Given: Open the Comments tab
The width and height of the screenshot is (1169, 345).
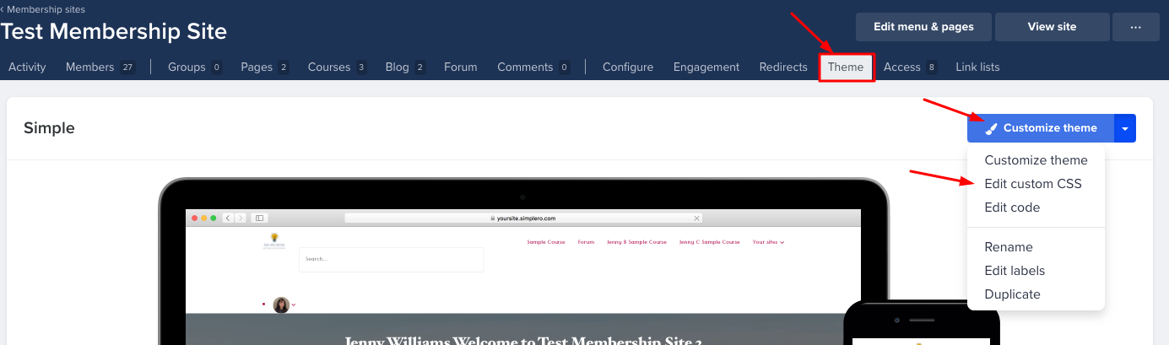Looking at the screenshot, I should click(x=533, y=67).
